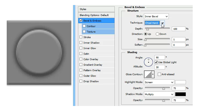Uncheck the Bevel & Emboss checkbox
The width and height of the screenshot is (198, 112).
click(x=81, y=21)
